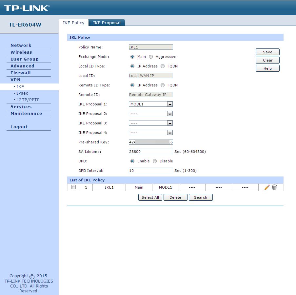296x295 pixels.
Task: Focus the SA Lifetime field
Action: pos(151,152)
